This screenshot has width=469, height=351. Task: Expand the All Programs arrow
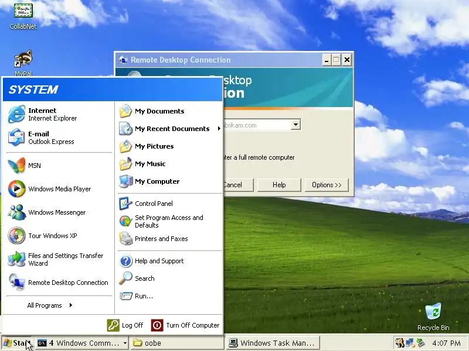coord(70,305)
